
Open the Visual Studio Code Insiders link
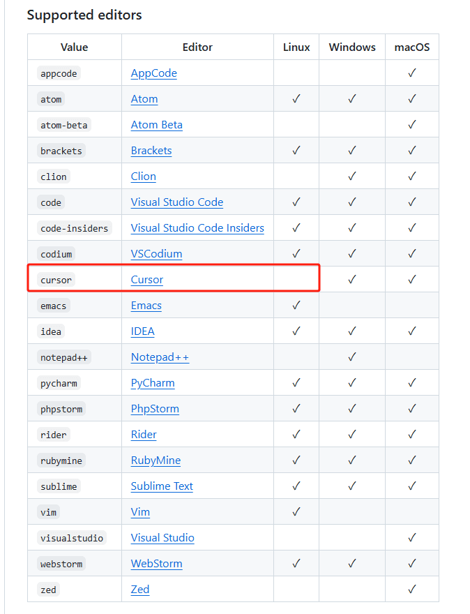[x=197, y=228]
